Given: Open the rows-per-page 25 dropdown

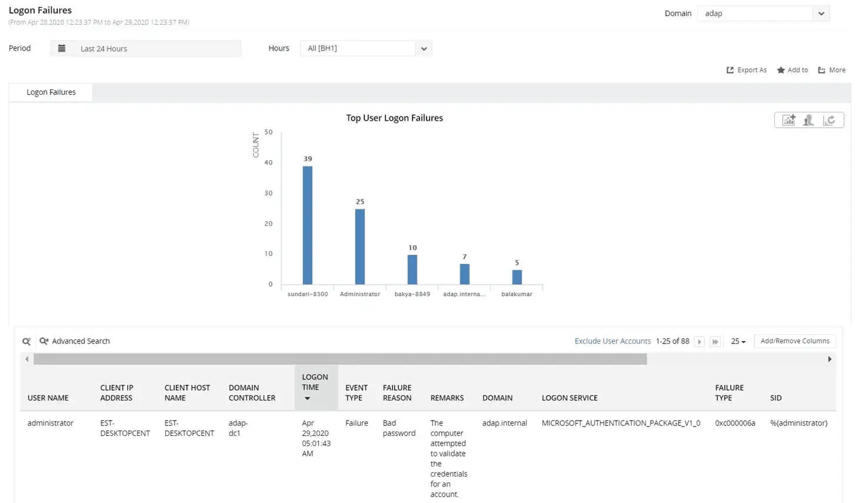Looking at the screenshot, I should pyautogui.click(x=738, y=341).
